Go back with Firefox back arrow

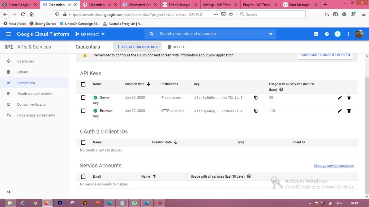[x=5, y=14]
